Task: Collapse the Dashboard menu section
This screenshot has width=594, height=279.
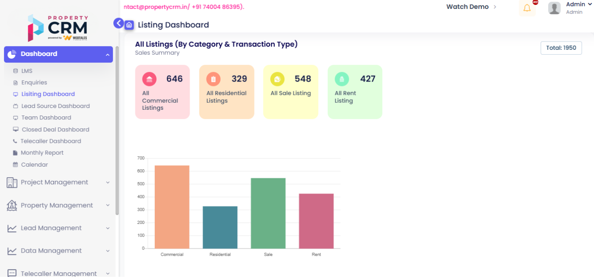Action: coord(108,55)
